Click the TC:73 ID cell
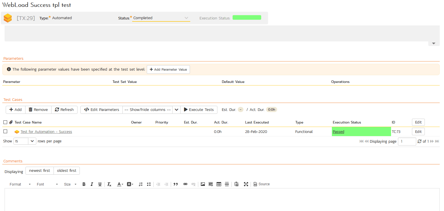 [x=396, y=132]
